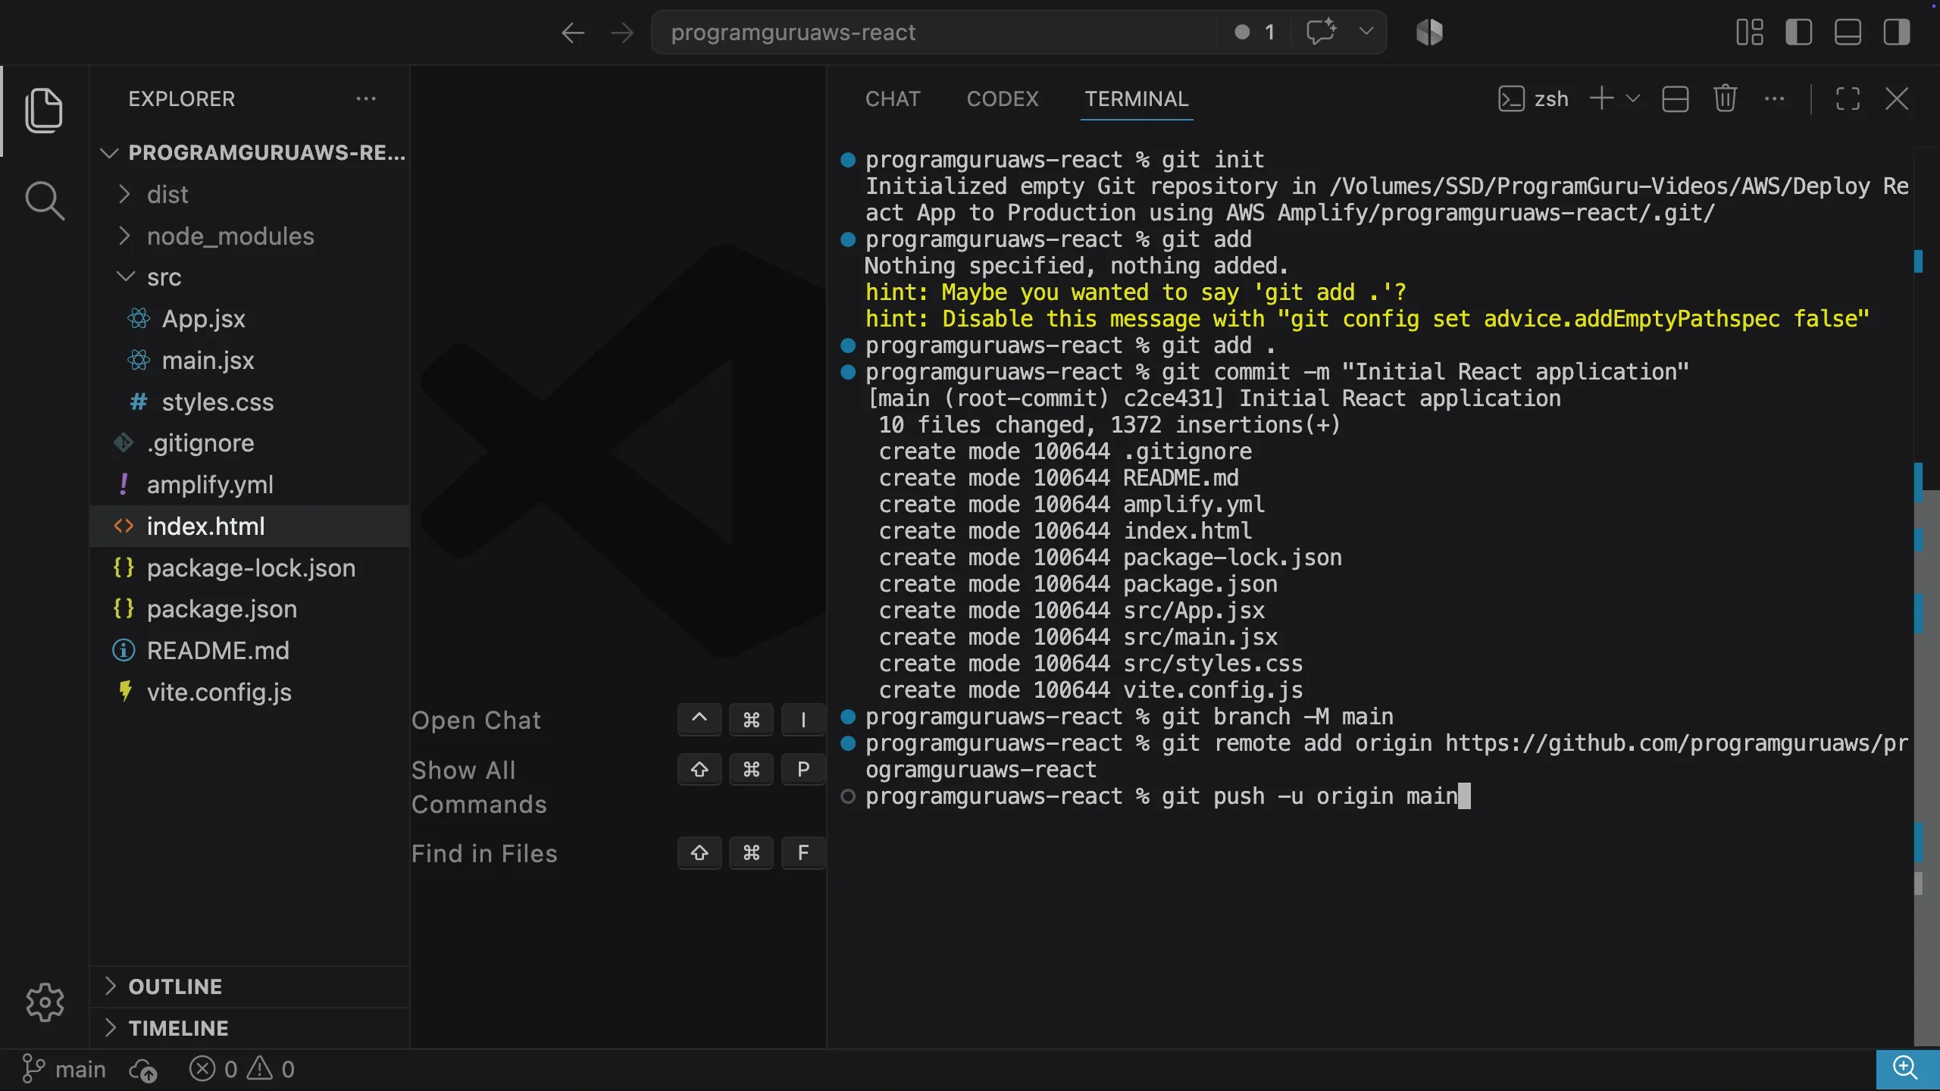Publish to cloud icon in status bar
1940x1091 pixels.
coord(143,1070)
